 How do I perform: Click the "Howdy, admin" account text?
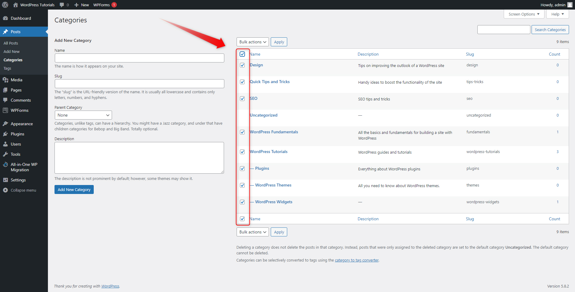click(553, 5)
